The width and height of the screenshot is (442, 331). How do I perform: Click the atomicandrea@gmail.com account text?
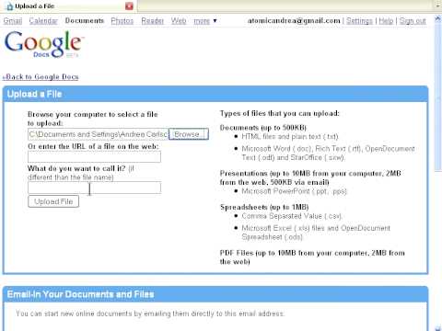[x=294, y=21]
